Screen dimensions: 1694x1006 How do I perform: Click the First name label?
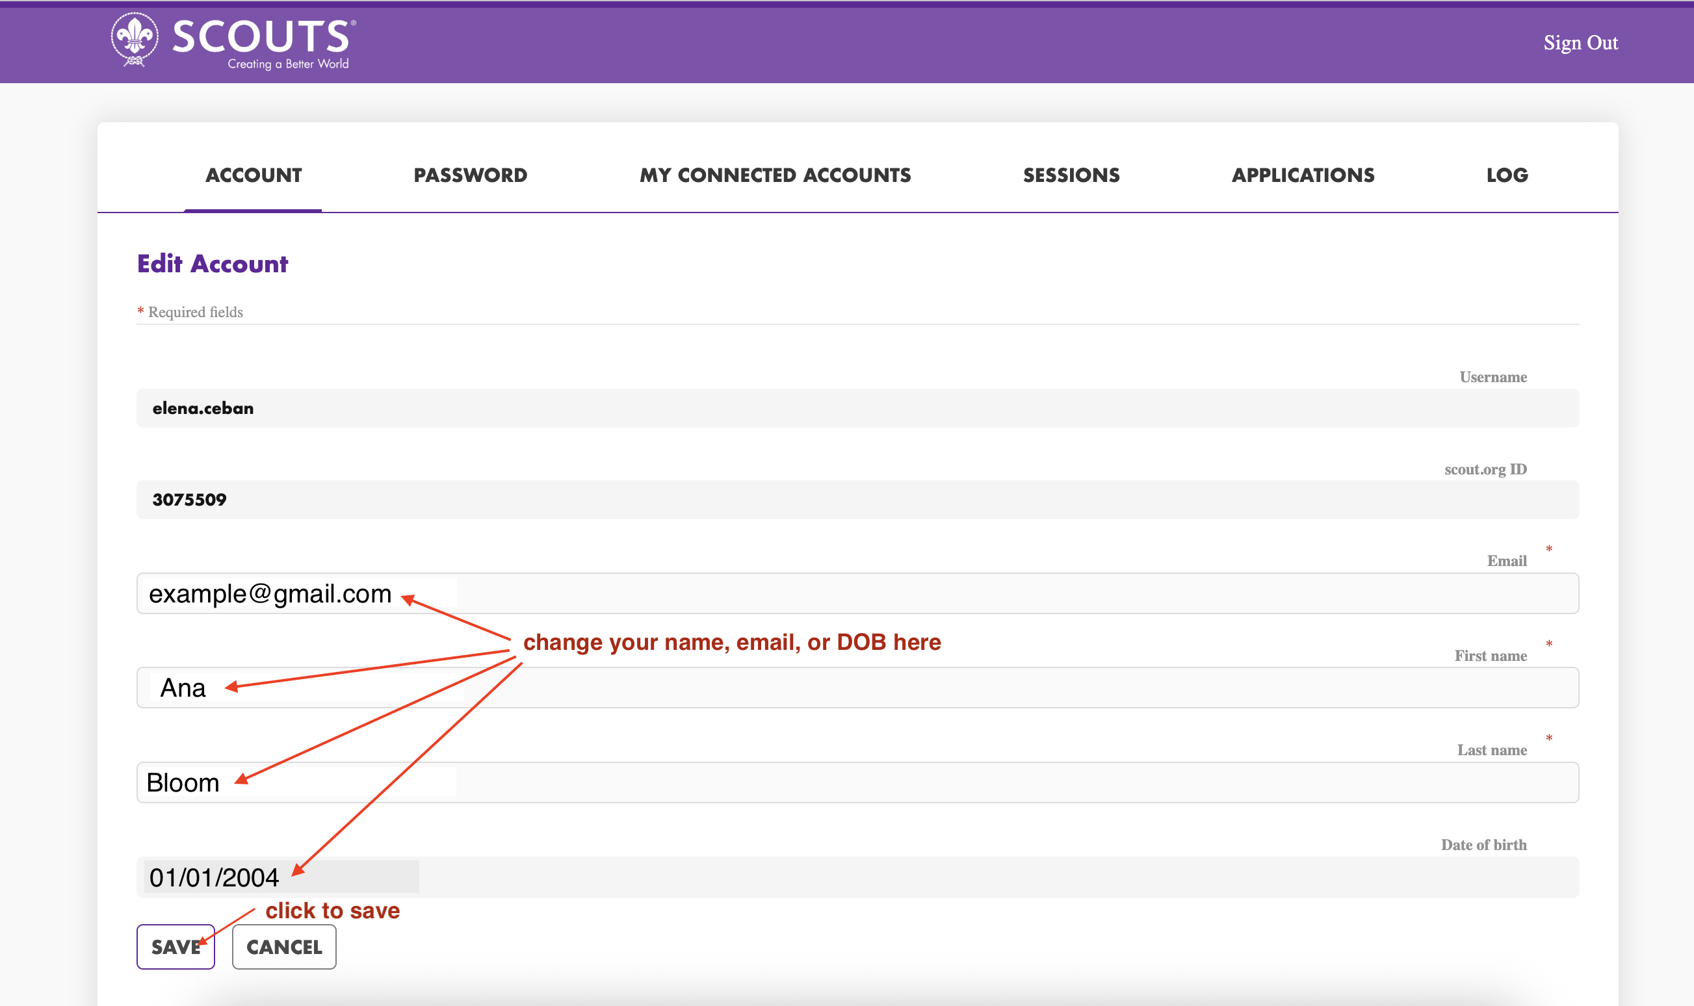tap(1490, 656)
